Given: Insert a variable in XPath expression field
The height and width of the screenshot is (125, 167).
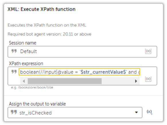Looking at the screenshot, I should point(148,79).
